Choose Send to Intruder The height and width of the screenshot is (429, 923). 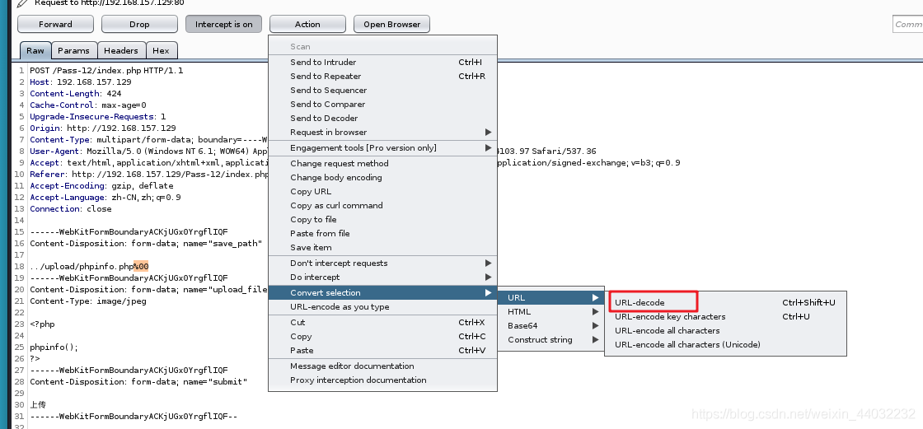382,63
